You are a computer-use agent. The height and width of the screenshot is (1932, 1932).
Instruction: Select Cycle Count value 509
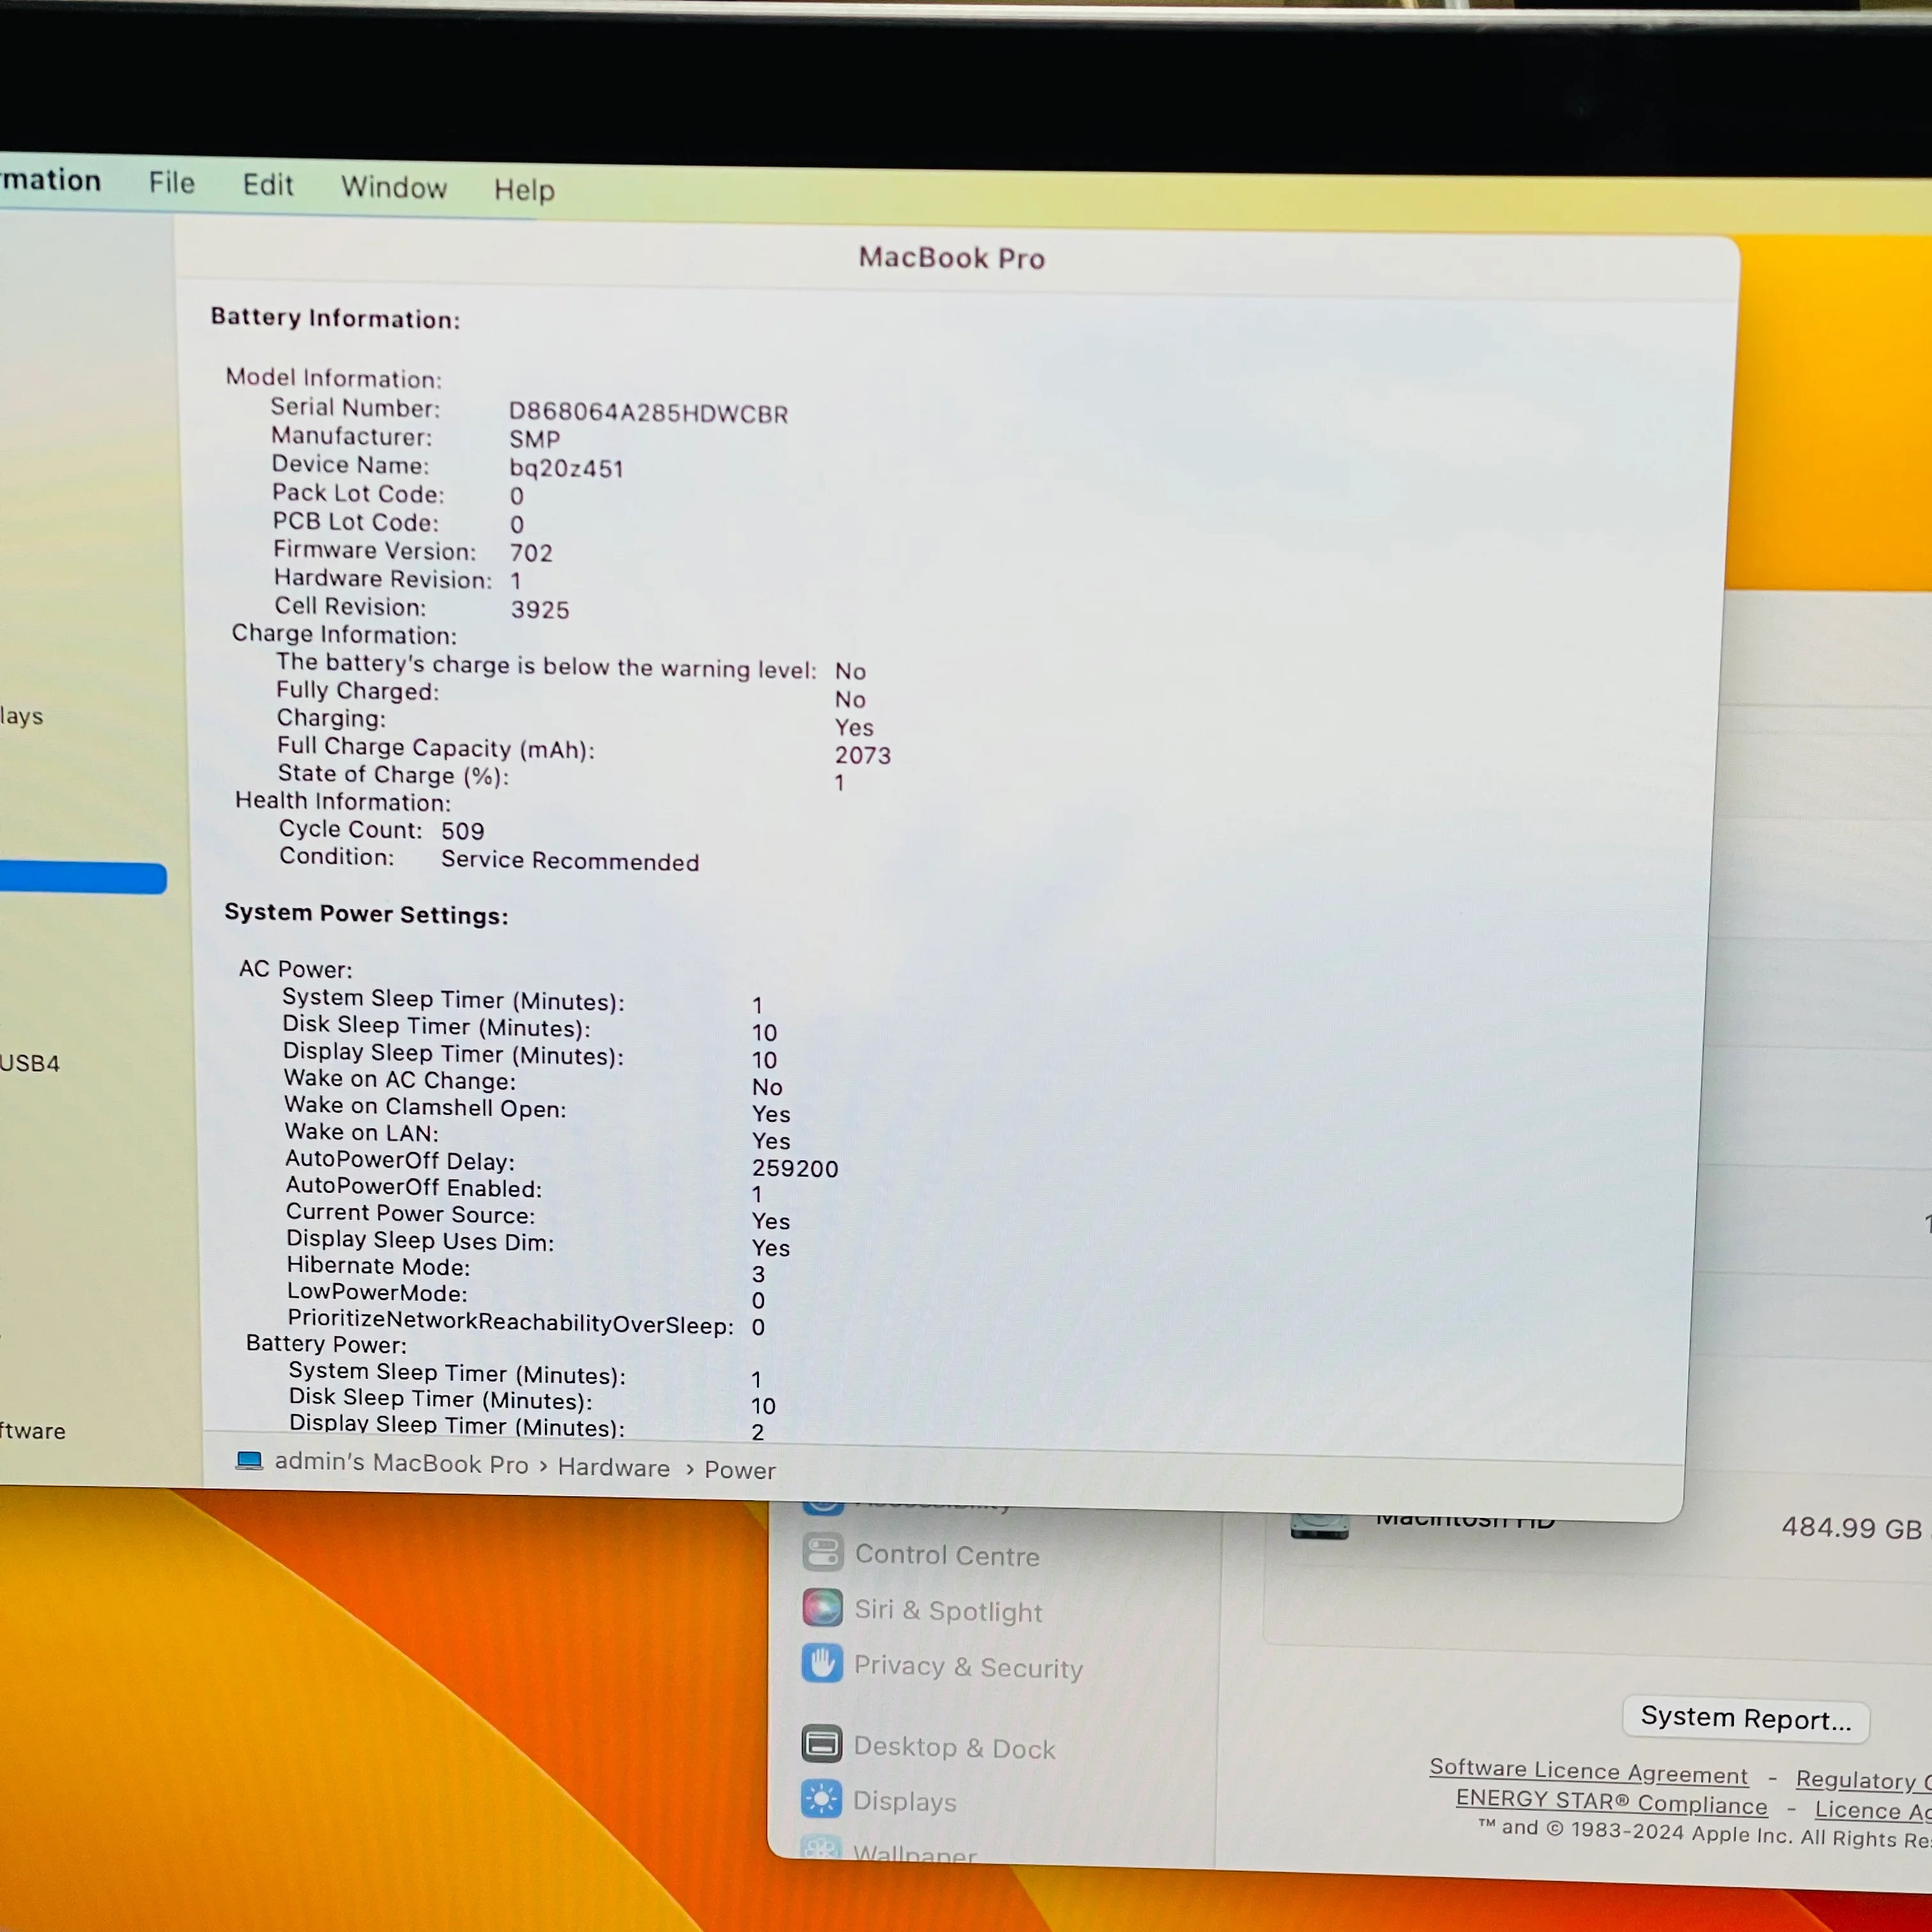pyautogui.click(x=463, y=831)
